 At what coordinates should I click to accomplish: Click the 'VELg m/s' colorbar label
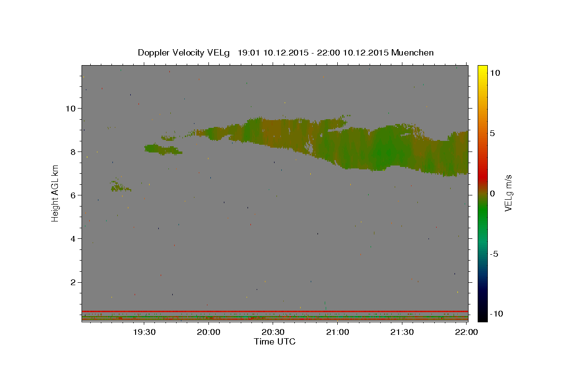pos(508,193)
